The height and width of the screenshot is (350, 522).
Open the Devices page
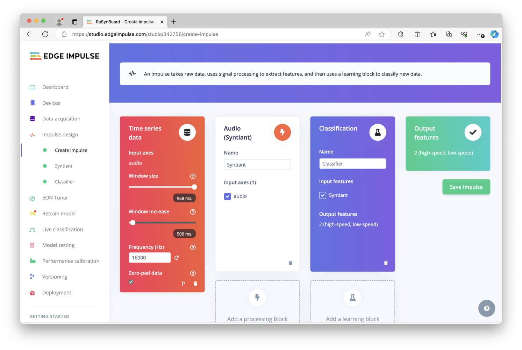click(x=51, y=103)
